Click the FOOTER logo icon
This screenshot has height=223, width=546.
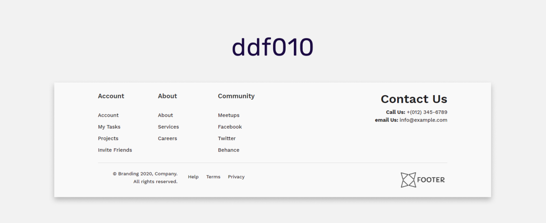(408, 180)
